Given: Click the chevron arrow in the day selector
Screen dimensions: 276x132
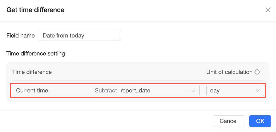Looking at the screenshot, I should 257,91.
